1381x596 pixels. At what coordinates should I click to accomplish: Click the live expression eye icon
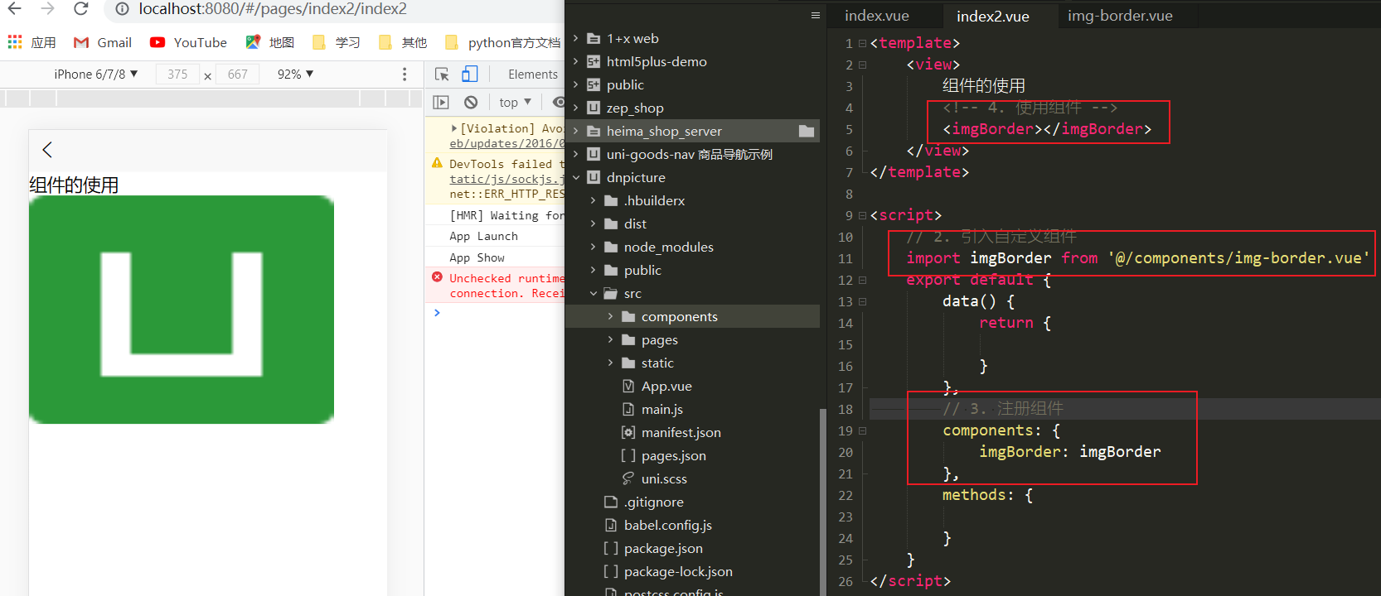click(559, 102)
